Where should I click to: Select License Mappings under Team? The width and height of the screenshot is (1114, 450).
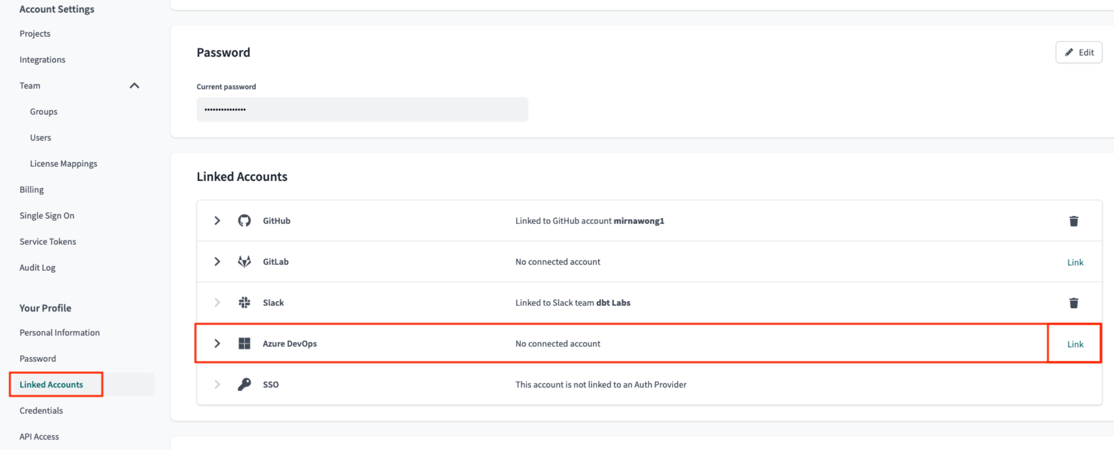[64, 164]
